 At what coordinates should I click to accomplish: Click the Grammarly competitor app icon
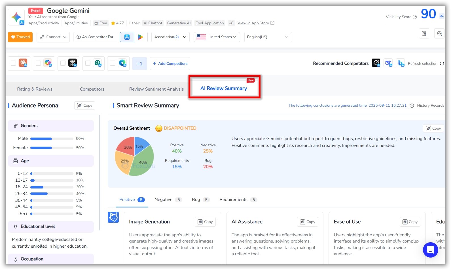(98, 63)
